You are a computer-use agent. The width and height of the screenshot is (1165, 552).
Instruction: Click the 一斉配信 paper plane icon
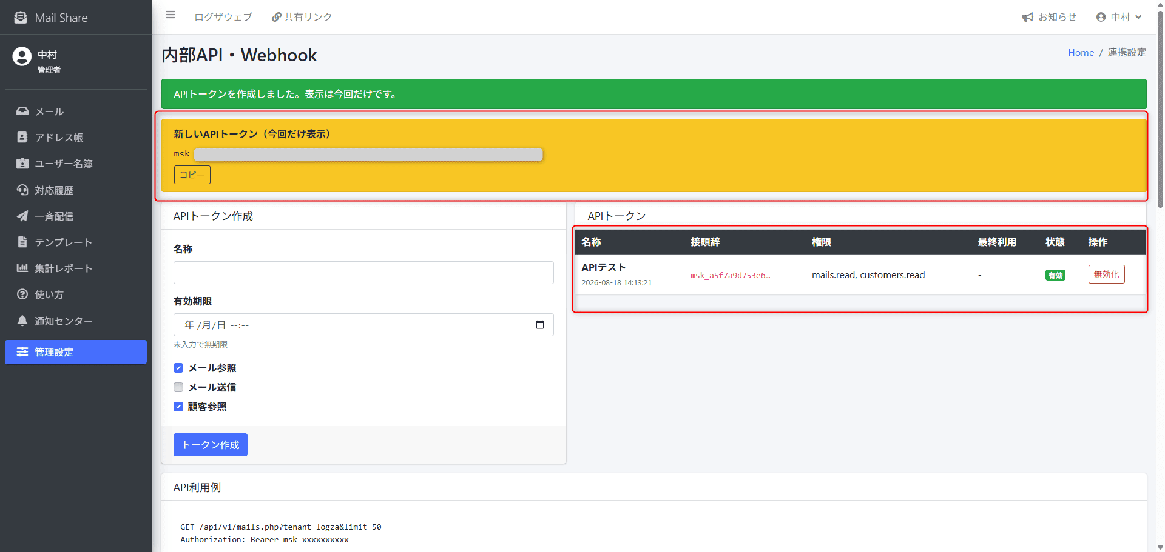tap(22, 216)
